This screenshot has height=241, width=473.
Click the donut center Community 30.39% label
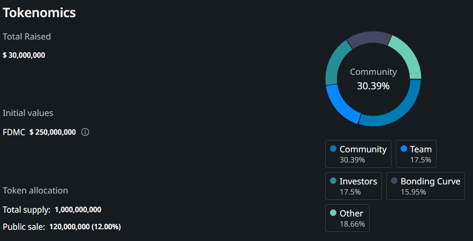tap(373, 79)
